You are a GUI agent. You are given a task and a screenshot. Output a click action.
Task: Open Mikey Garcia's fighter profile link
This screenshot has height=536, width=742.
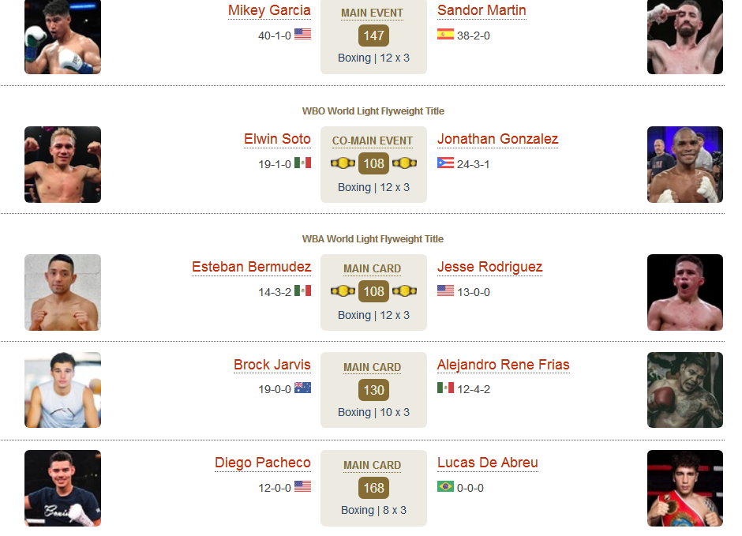pyautogui.click(x=269, y=10)
